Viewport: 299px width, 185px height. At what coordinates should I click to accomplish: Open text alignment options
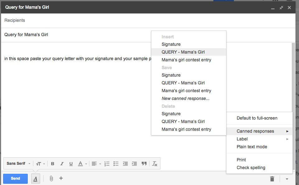(x=96, y=164)
